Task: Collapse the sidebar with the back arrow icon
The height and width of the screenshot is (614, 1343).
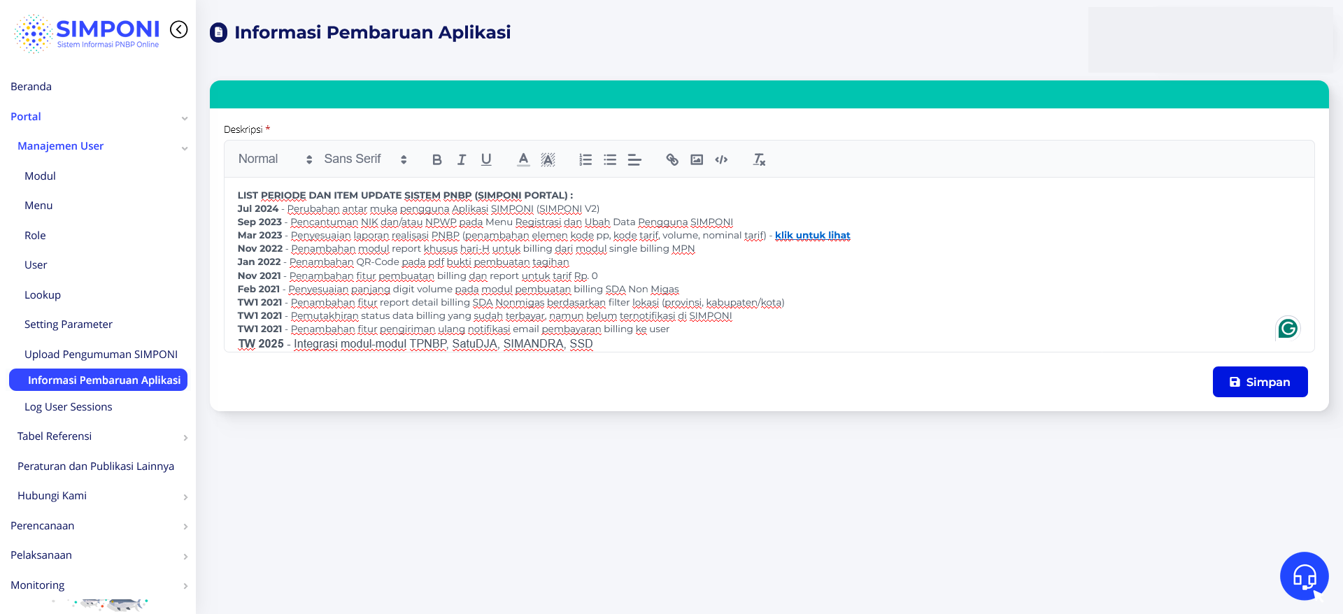Action: coord(179,29)
